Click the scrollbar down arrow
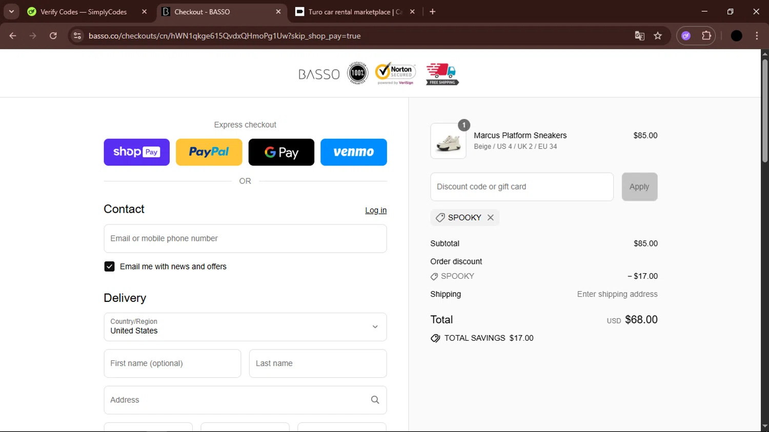The width and height of the screenshot is (769, 432). coord(765,426)
